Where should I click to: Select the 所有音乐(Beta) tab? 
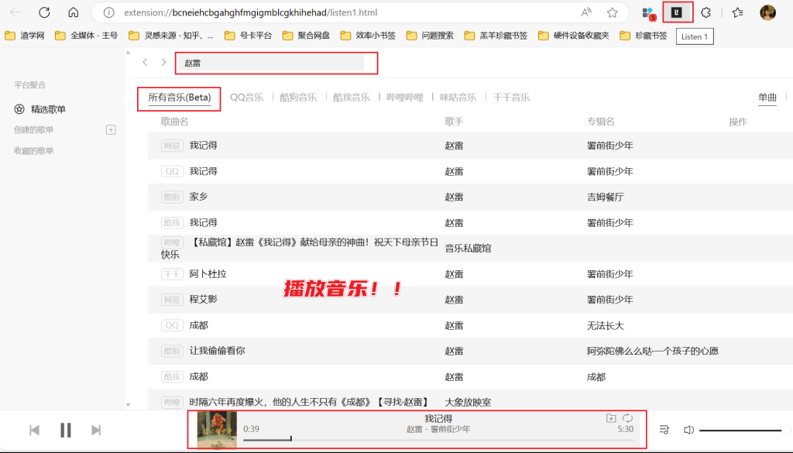pos(179,98)
